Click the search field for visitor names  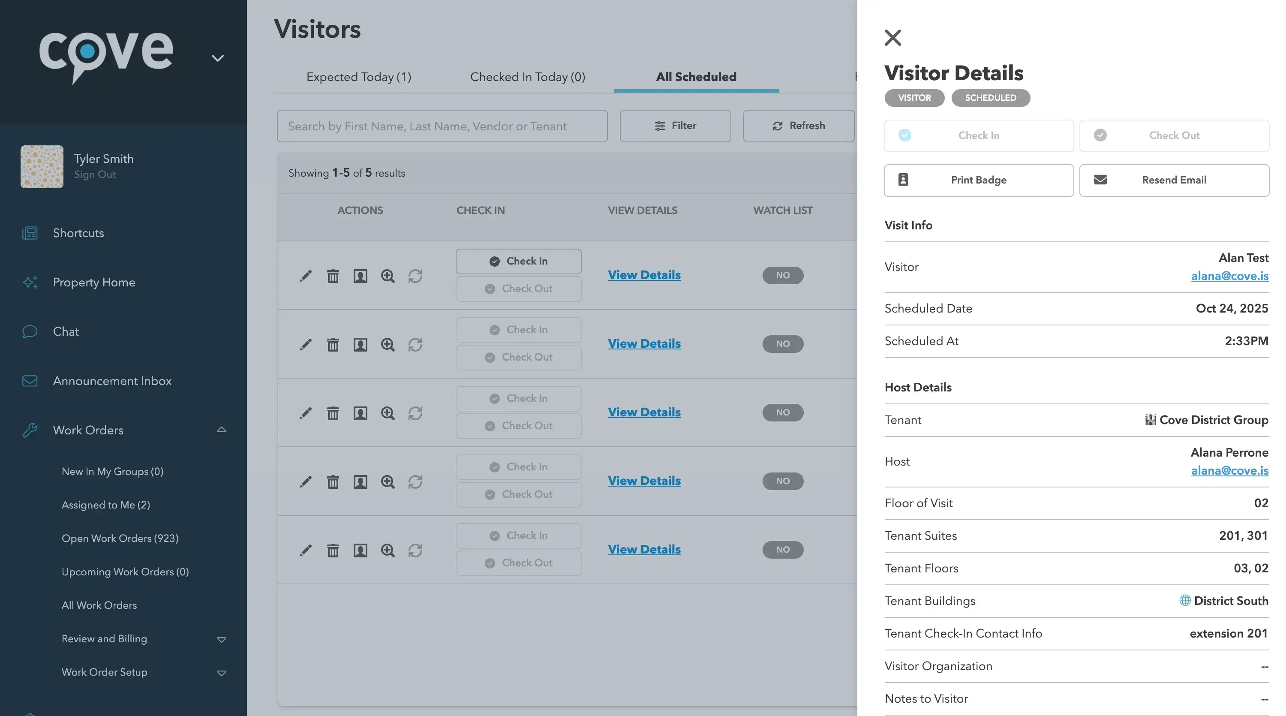[442, 126]
